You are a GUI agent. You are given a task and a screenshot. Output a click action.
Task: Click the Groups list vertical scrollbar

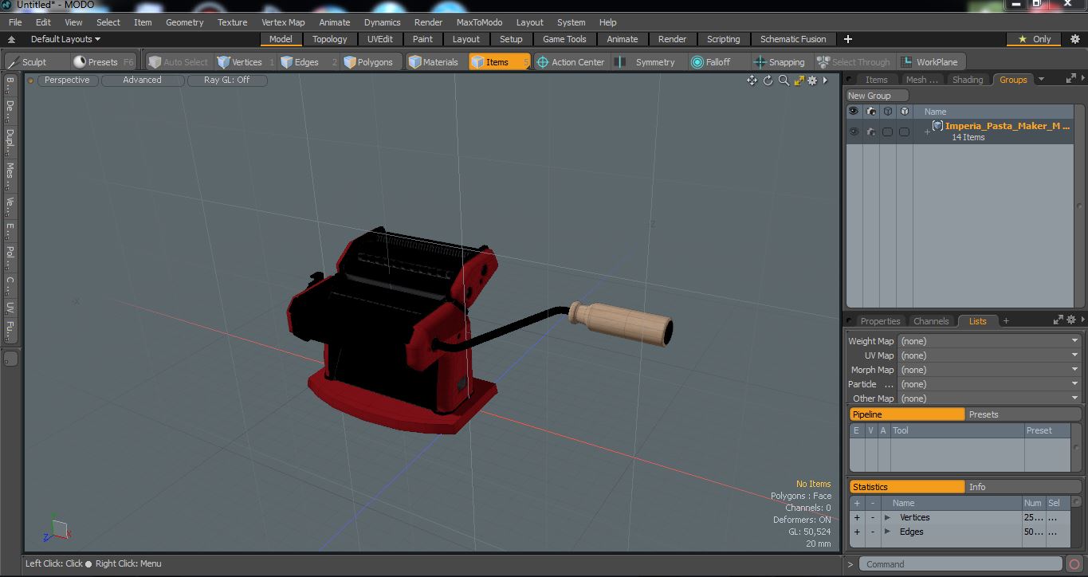(x=1080, y=206)
